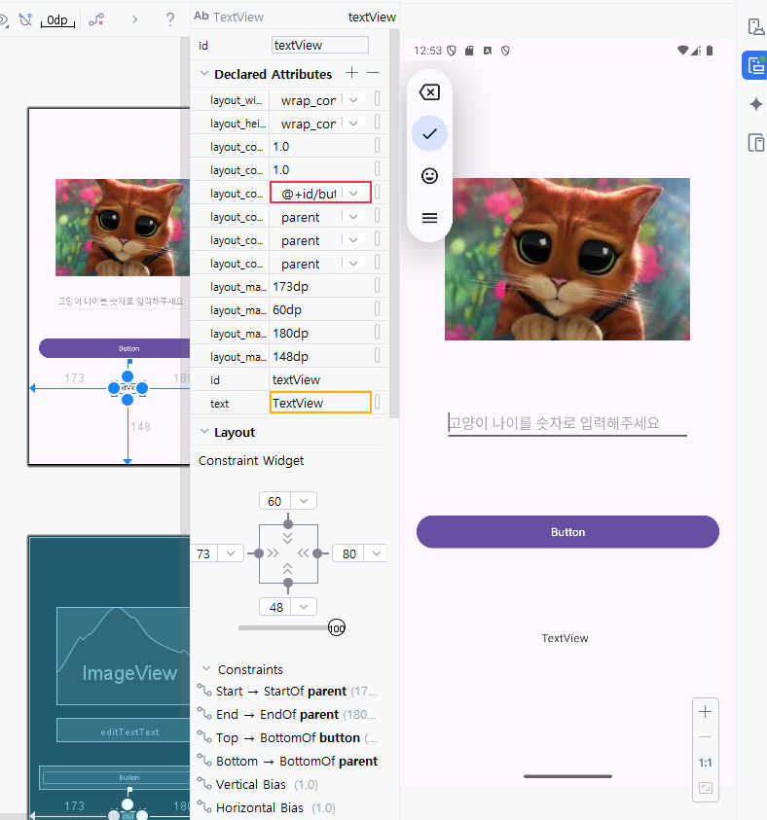Screen dimensions: 767x820
Task: Click the 60dp margin value field
Action: pos(320,309)
